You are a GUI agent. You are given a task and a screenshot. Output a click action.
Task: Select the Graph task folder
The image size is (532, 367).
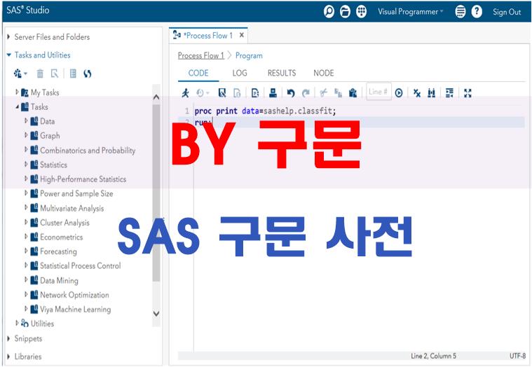(x=50, y=136)
